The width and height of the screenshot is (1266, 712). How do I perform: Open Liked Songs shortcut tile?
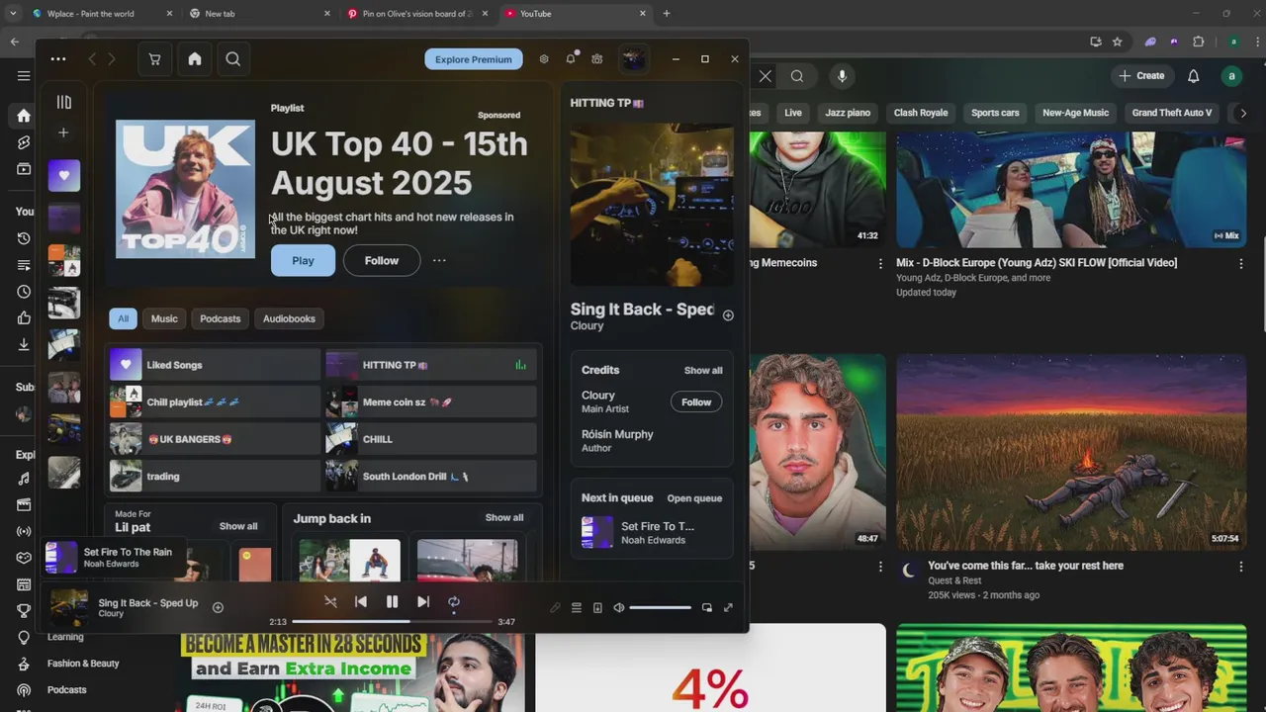(215, 365)
